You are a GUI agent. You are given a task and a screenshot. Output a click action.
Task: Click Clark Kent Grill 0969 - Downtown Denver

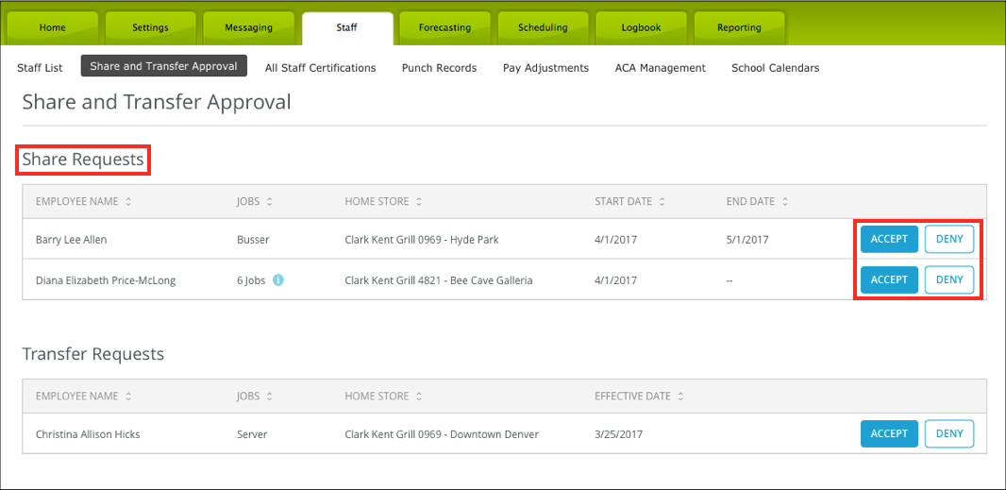[442, 435]
